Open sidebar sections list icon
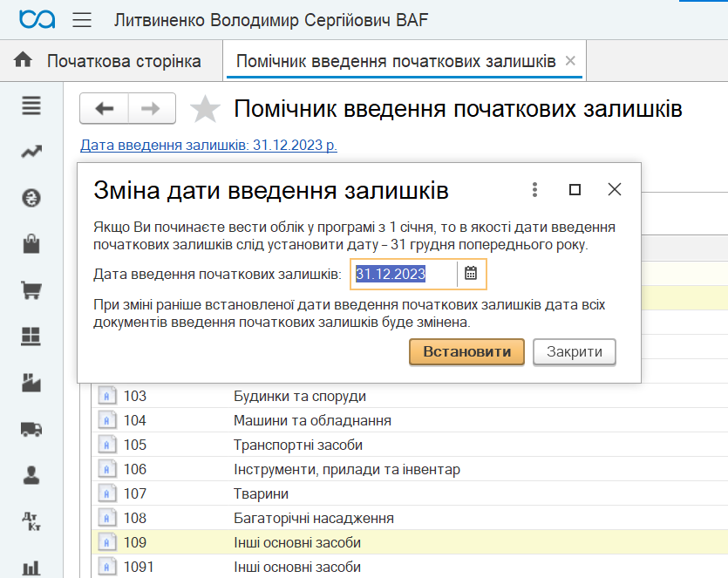Viewport: 728px width, 578px height. tap(31, 105)
